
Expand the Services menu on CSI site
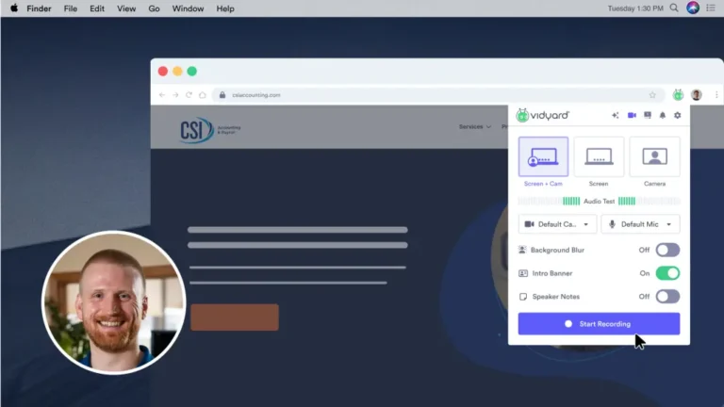[x=475, y=126]
